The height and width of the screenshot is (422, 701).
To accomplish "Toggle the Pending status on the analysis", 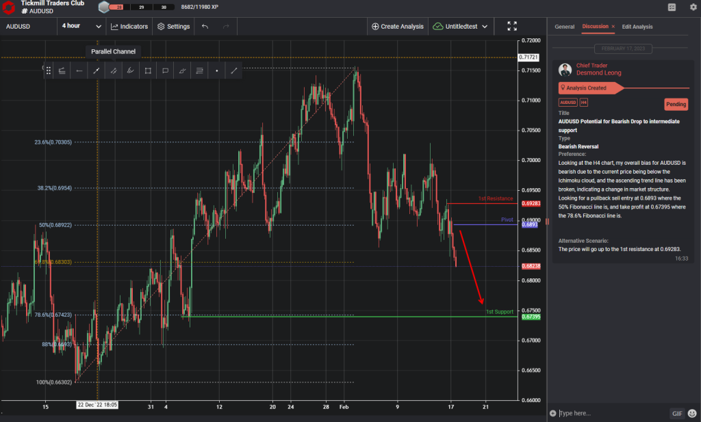I will click(x=676, y=104).
